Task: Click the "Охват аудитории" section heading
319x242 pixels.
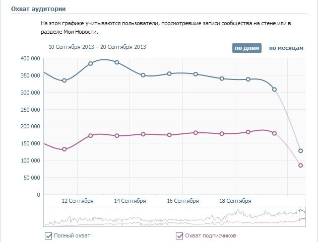Action: pos(38,9)
